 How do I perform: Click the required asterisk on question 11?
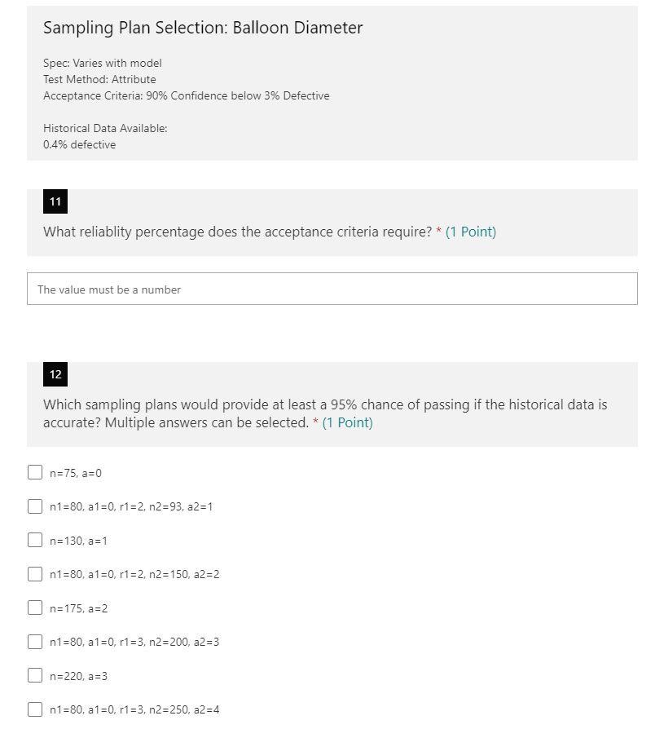439,232
